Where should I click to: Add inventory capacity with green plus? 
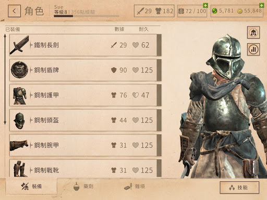click(x=205, y=5)
